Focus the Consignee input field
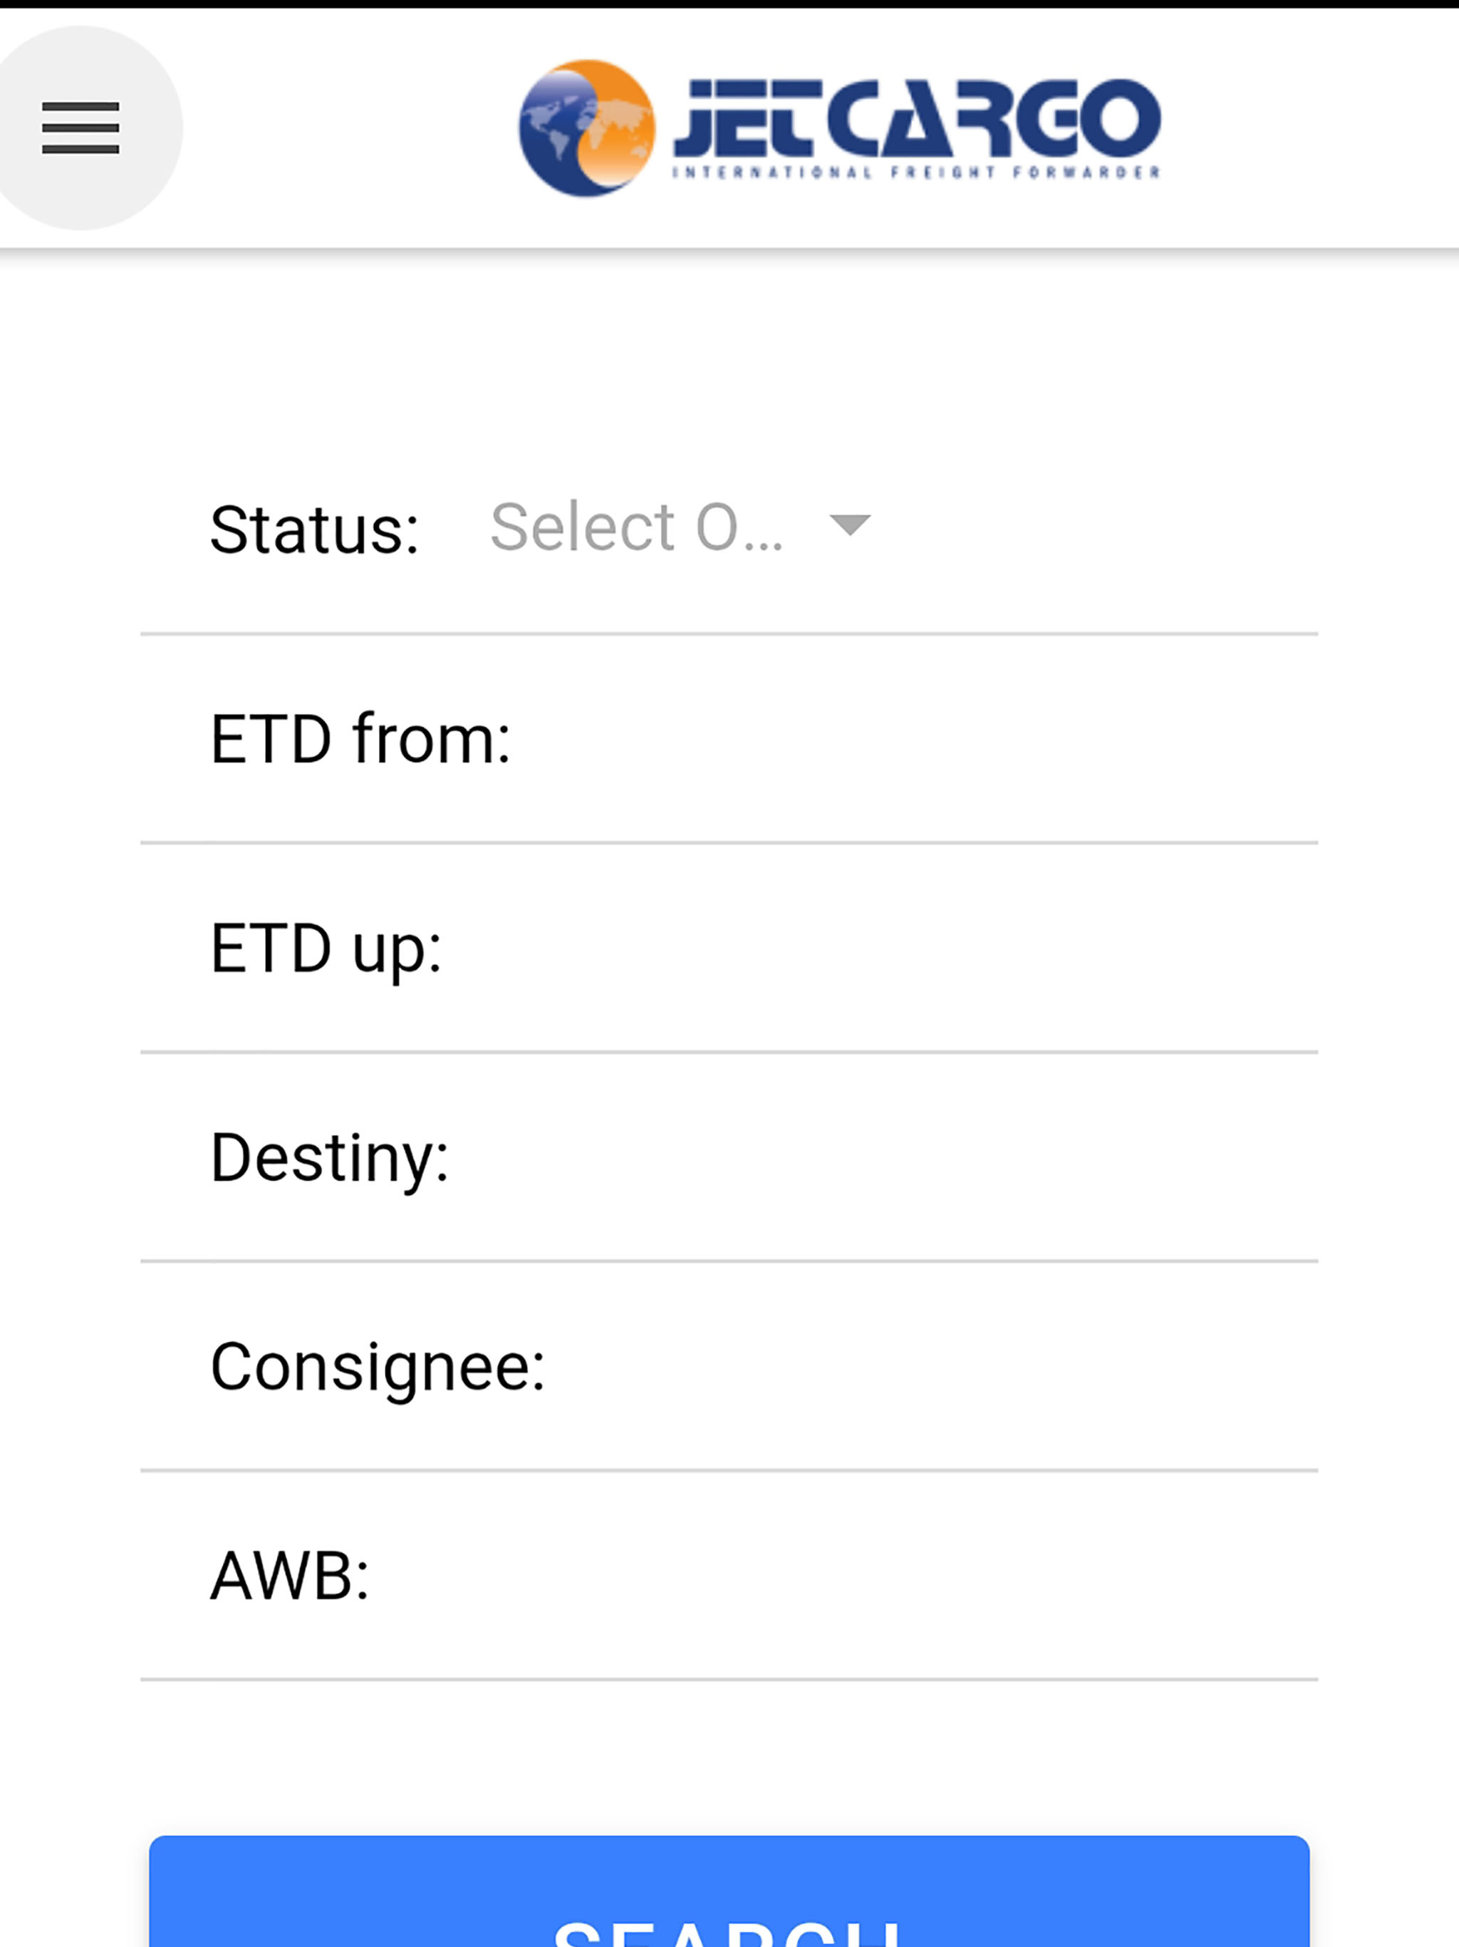 (x=931, y=1367)
